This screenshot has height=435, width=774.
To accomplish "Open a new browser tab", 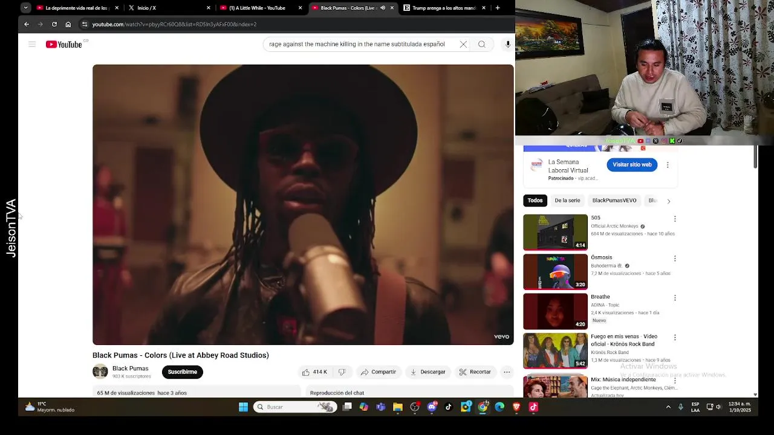I will click(x=498, y=8).
